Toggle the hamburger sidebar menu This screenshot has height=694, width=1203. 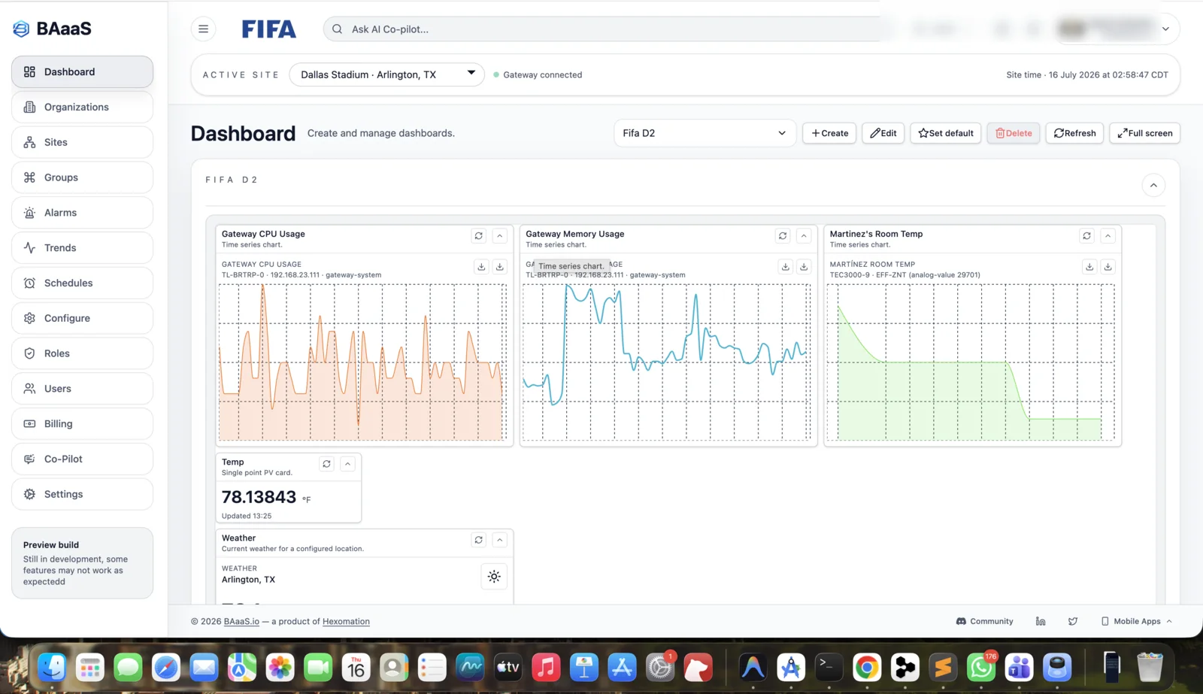[x=203, y=29]
